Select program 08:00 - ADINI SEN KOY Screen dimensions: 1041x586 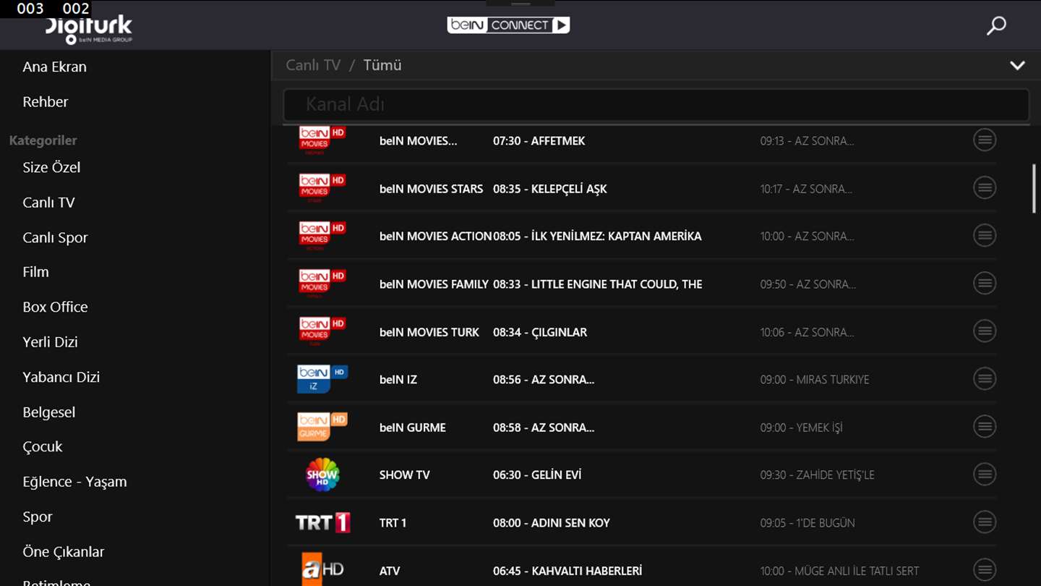(551, 523)
